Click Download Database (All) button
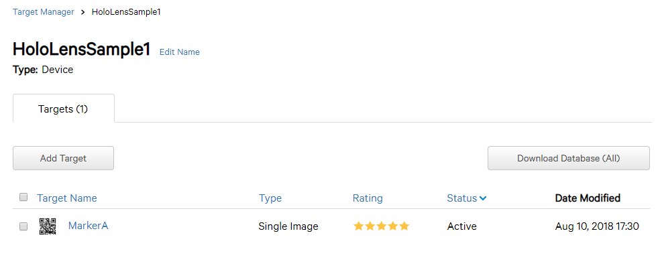 click(568, 159)
